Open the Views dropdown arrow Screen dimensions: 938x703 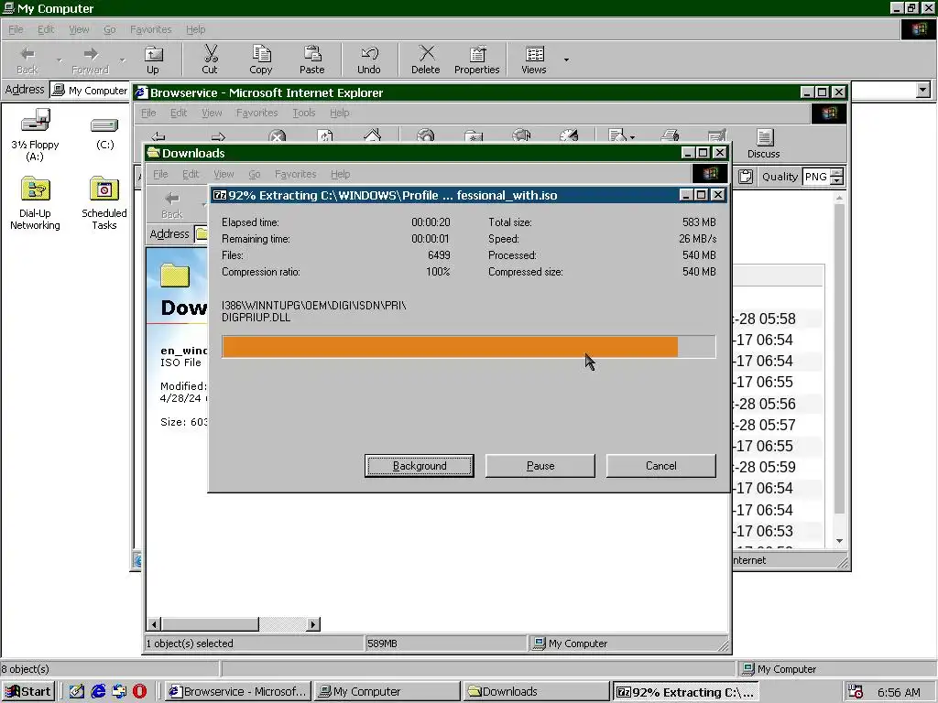[566, 59]
